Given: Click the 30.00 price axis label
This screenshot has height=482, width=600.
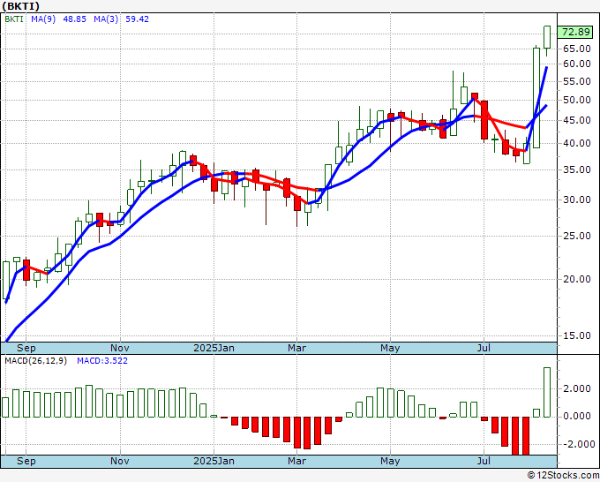Looking at the screenshot, I should (577, 200).
